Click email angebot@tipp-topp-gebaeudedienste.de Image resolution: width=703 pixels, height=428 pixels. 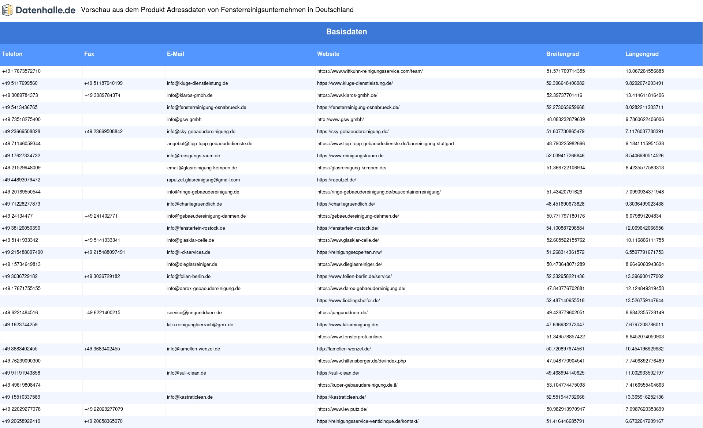210,144
